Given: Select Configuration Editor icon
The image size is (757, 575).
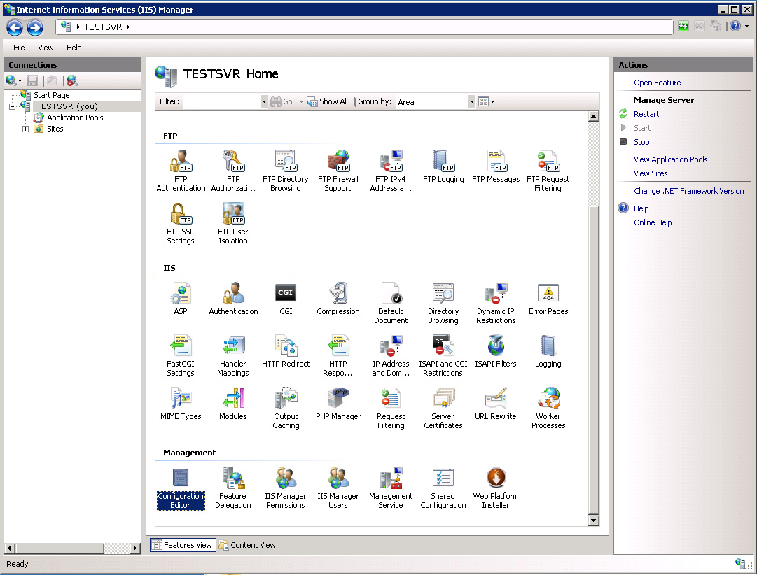Looking at the screenshot, I should [181, 488].
